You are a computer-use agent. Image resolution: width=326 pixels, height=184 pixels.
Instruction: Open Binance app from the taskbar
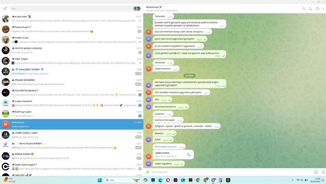tap(228, 180)
